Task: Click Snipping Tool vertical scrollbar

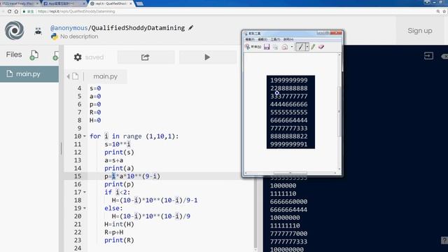Action: point(339,112)
